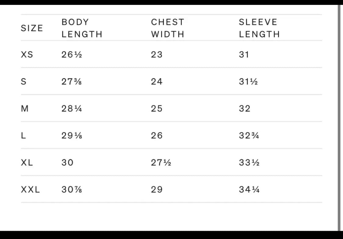Click the CHEST WIDTH column header

(167, 28)
